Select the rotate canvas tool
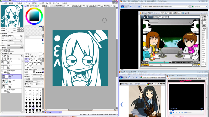Screen dimensions: 209x117 pos(31,56)
